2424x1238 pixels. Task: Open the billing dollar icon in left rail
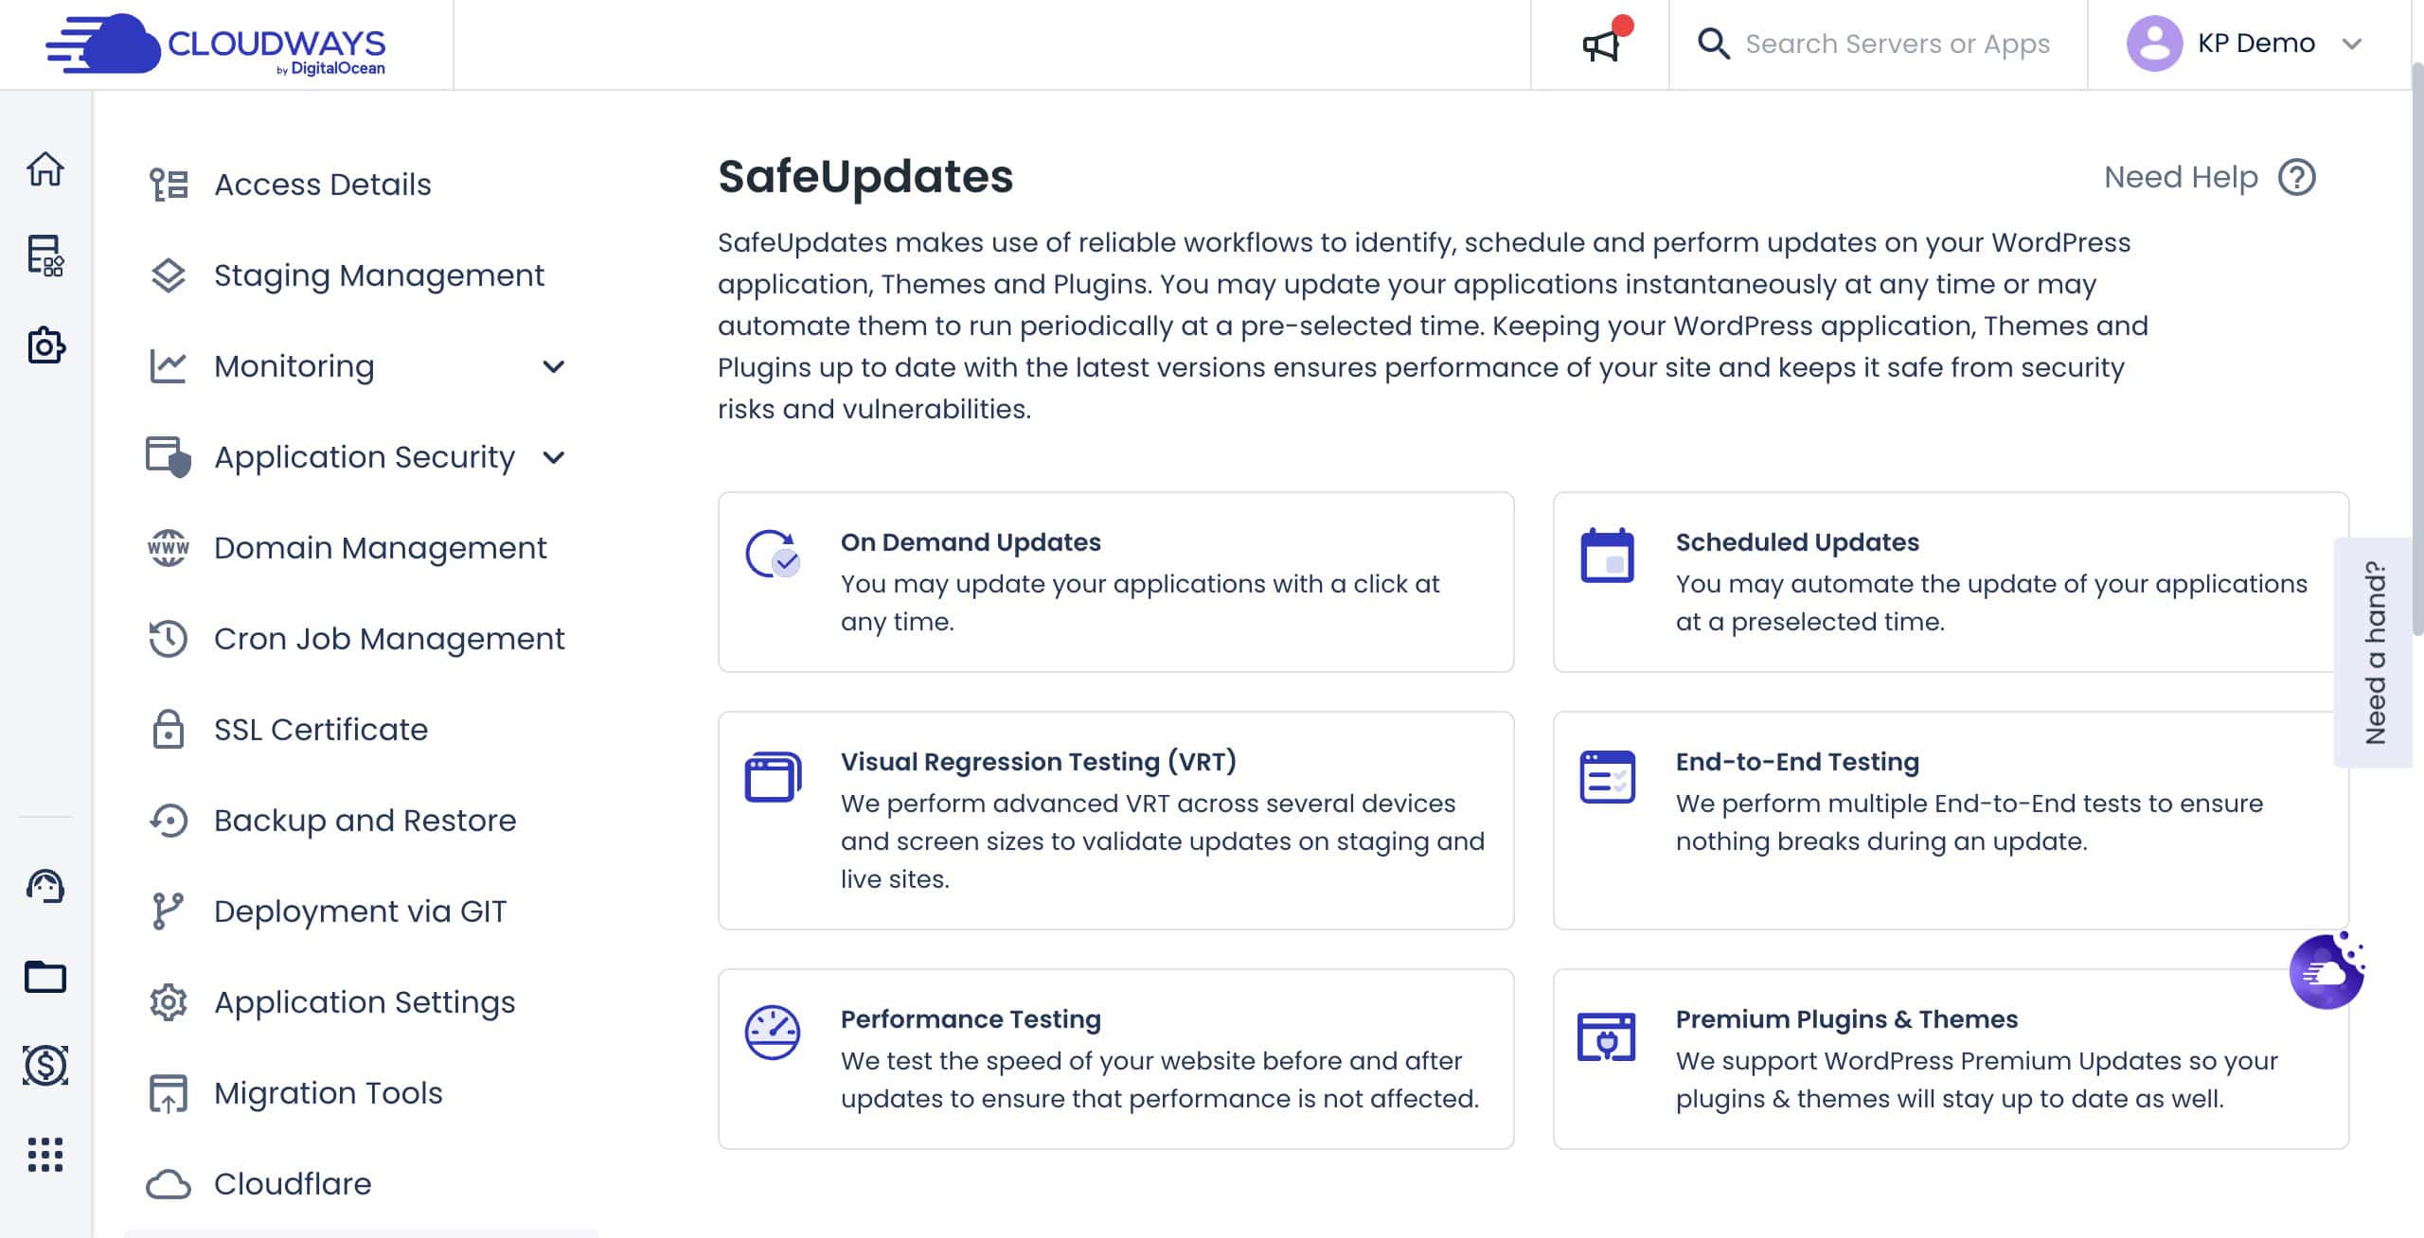point(45,1065)
